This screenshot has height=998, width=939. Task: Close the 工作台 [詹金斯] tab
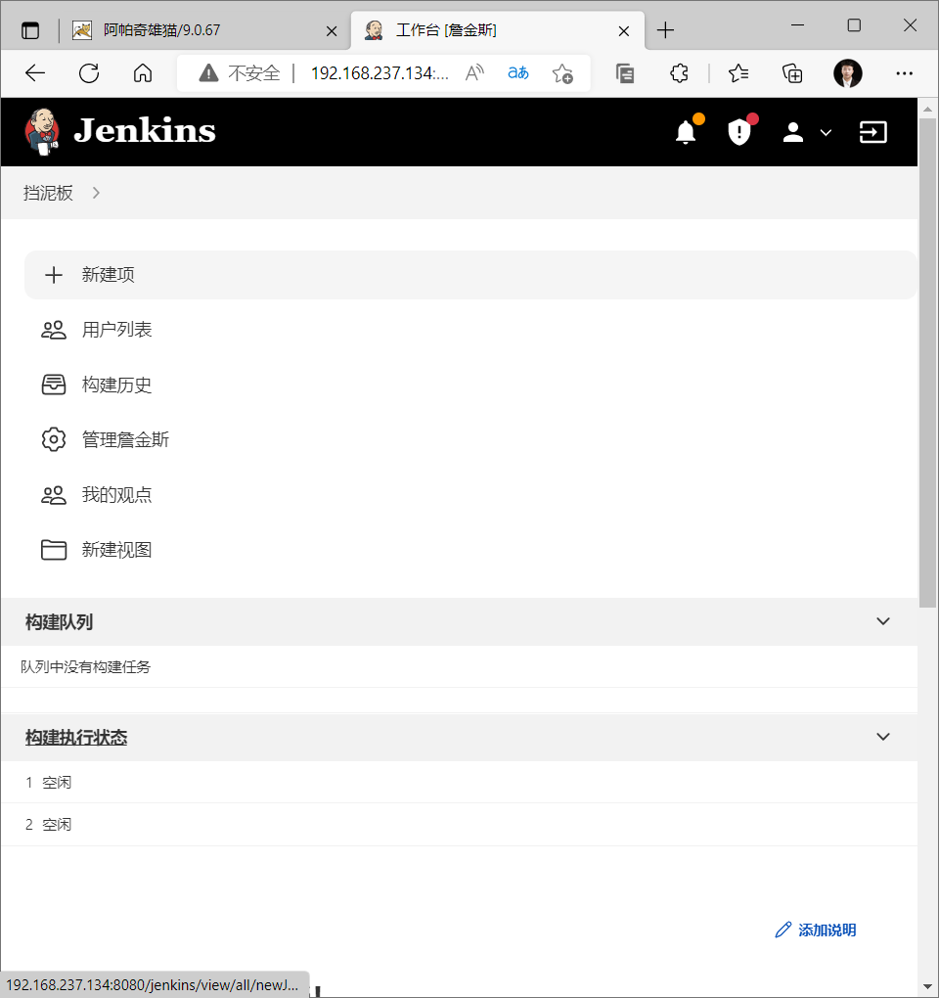point(624,30)
